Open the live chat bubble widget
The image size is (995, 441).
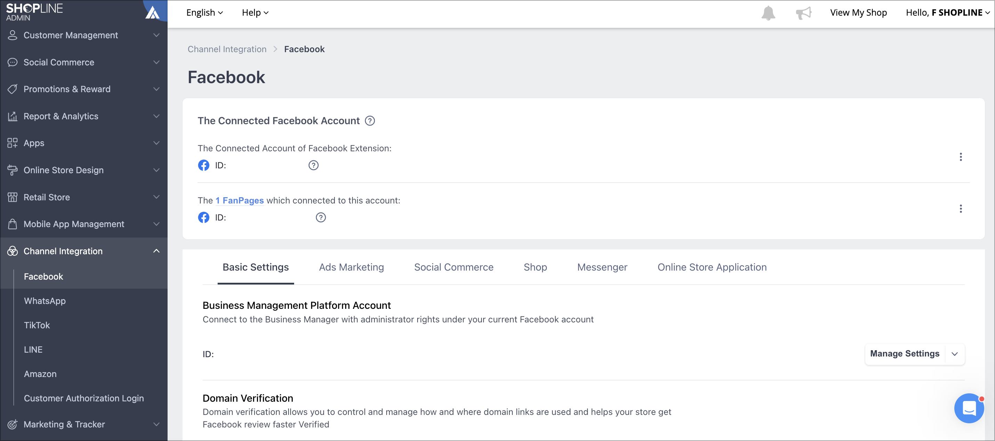point(969,408)
